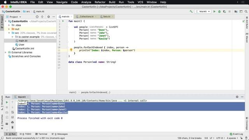Click UTF-8 encoding in status bar

coord(220,138)
